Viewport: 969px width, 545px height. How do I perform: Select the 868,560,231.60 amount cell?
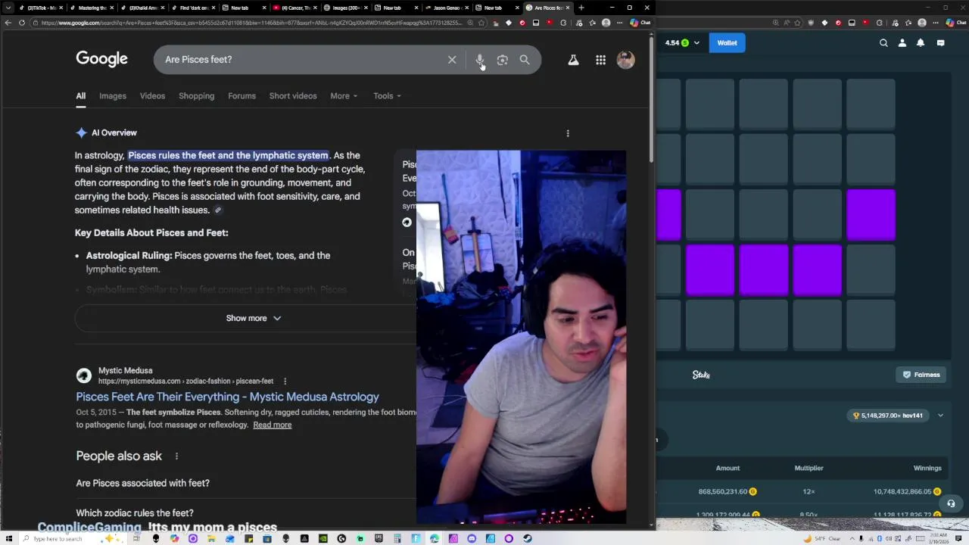pos(728,492)
